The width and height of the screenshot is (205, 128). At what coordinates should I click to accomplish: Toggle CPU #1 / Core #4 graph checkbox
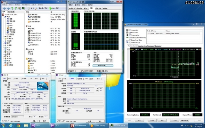point(183,50)
